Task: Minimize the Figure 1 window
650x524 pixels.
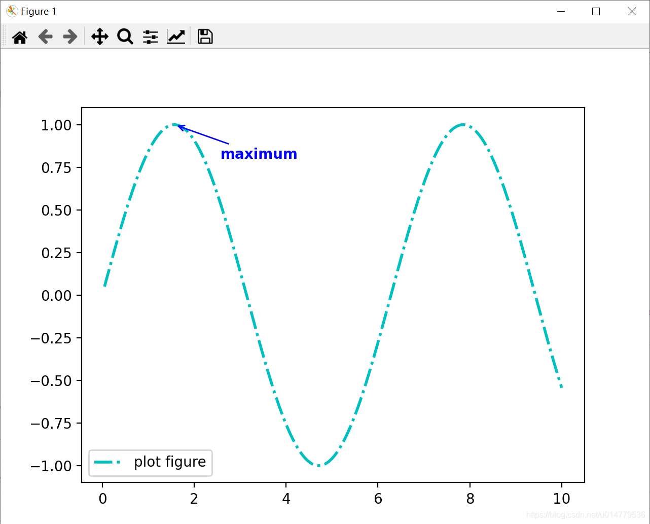Action: (561, 11)
